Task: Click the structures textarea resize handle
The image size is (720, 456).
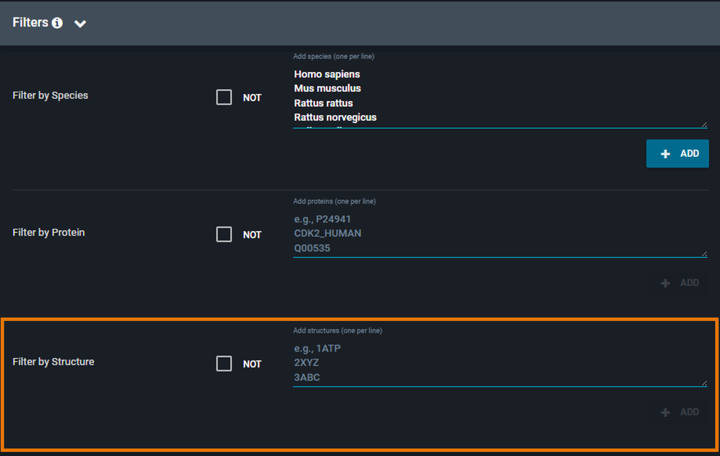Action: tap(704, 383)
